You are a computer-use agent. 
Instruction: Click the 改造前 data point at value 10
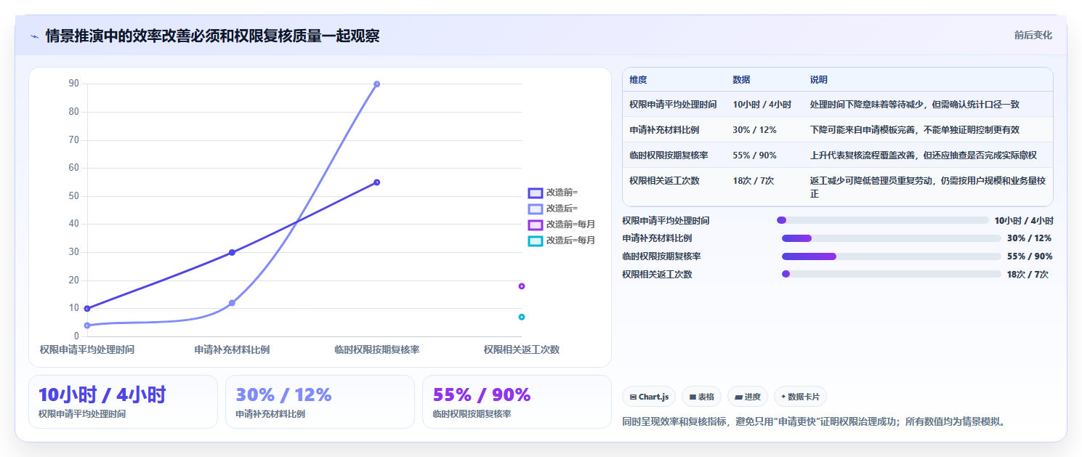87,309
